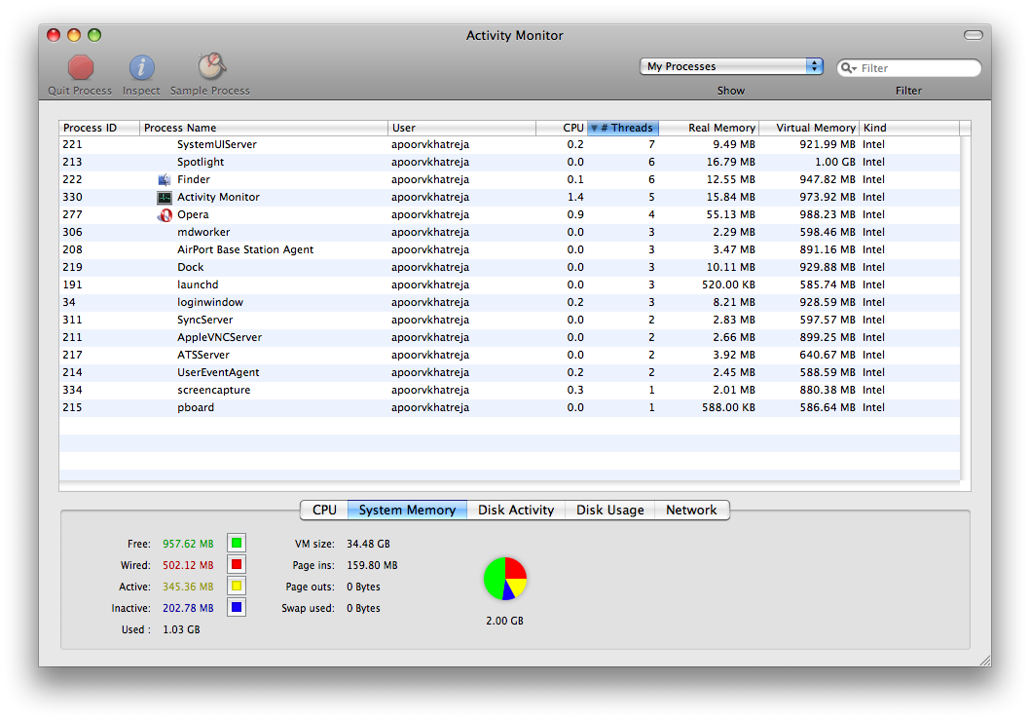Select the System Memory tab
Image resolution: width=1030 pixels, height=720 pixels.
[x=407, y=511]
